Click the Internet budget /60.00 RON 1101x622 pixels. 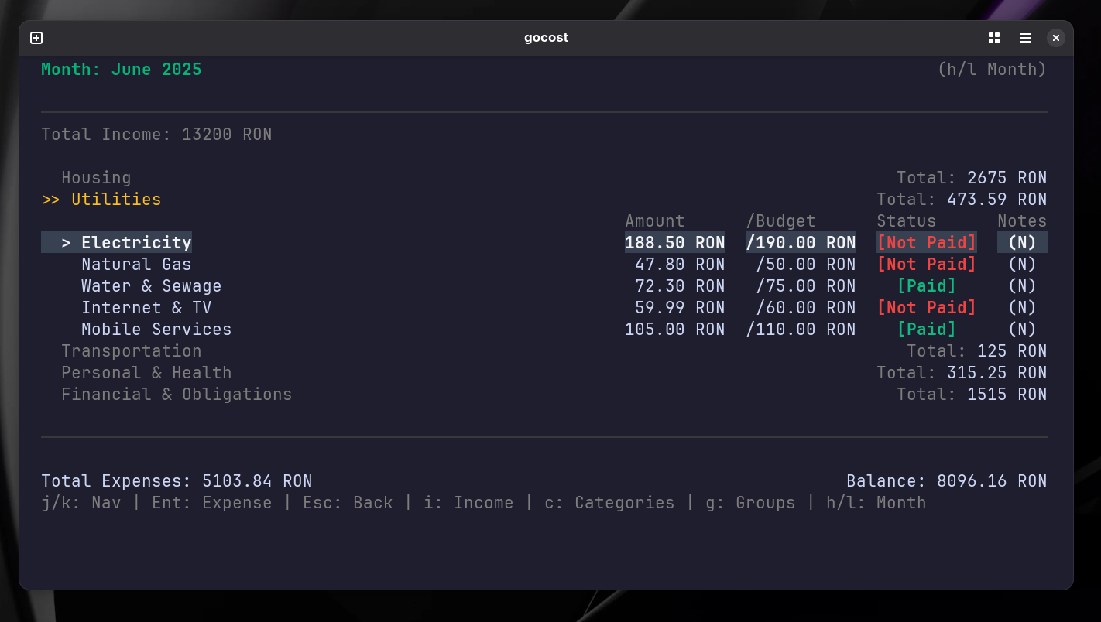click(x=806, y=308)
